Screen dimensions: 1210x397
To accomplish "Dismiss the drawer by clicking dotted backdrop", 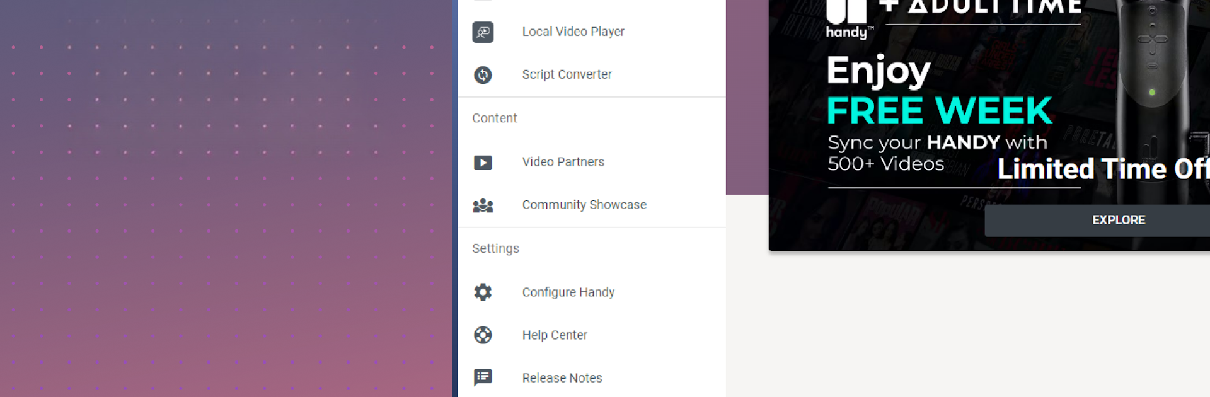I will tap(221, 202).
